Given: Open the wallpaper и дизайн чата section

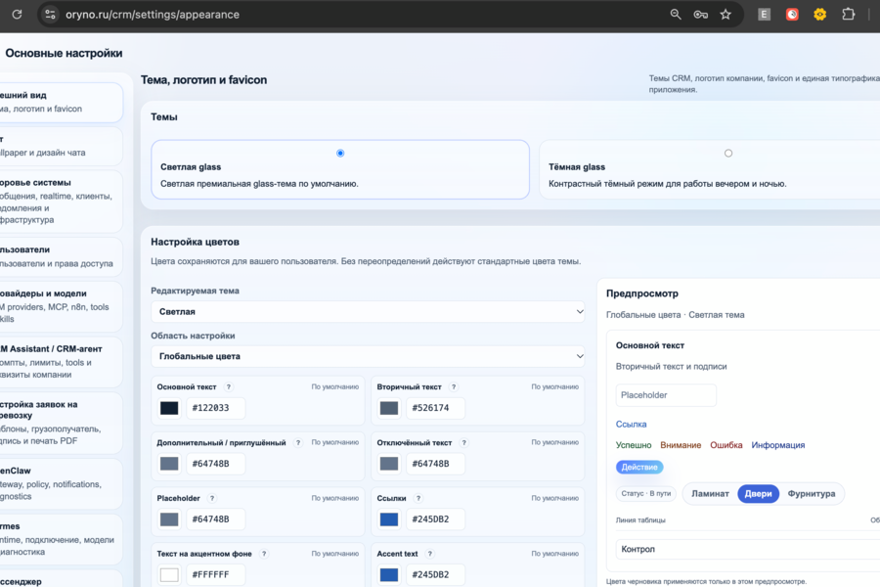Looking at the screenshot, I should (61, 146).
